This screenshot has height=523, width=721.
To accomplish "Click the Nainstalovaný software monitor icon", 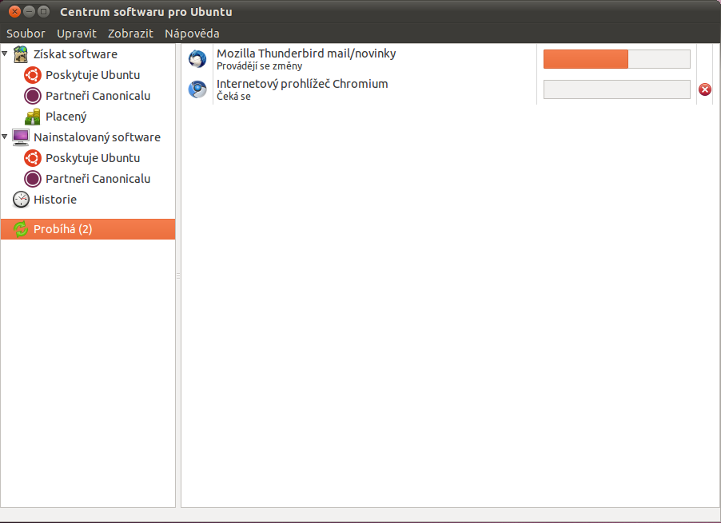I will coord(21,137).
